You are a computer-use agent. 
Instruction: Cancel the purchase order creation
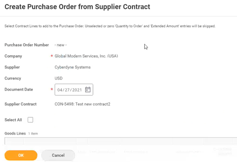58,155
